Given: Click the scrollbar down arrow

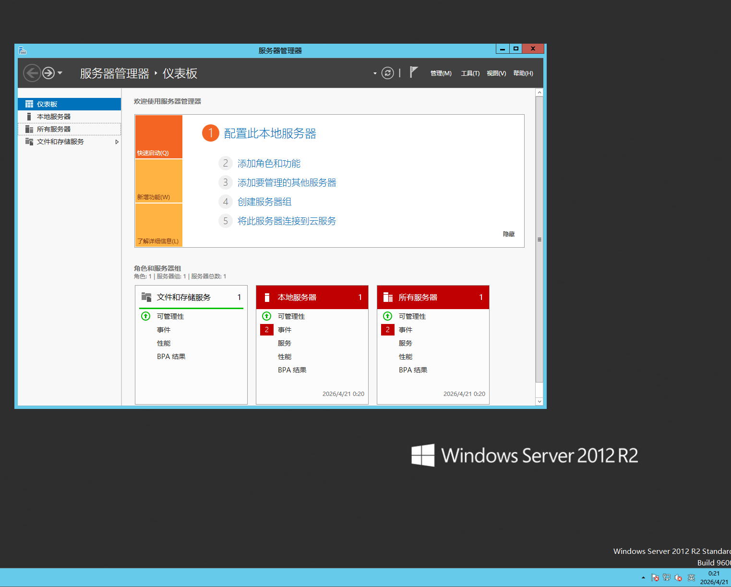Looking at the screenshot, I should [539, 401].
